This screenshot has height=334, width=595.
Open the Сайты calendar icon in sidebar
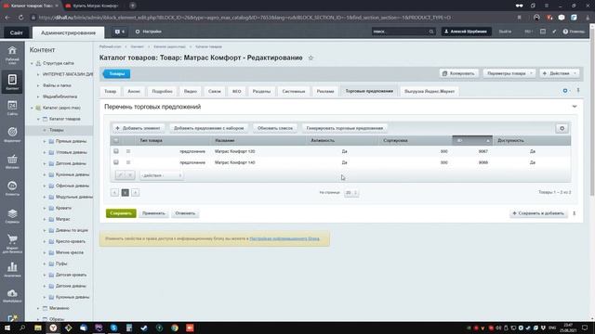pyautogui.click(x=12, y=108)
